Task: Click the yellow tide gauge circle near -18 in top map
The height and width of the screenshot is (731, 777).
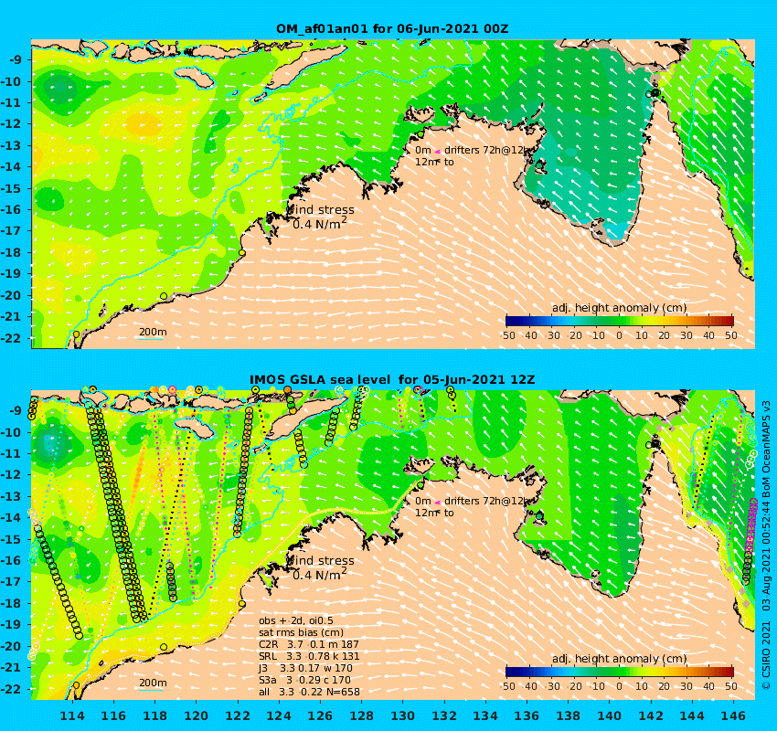Action: 242,252
